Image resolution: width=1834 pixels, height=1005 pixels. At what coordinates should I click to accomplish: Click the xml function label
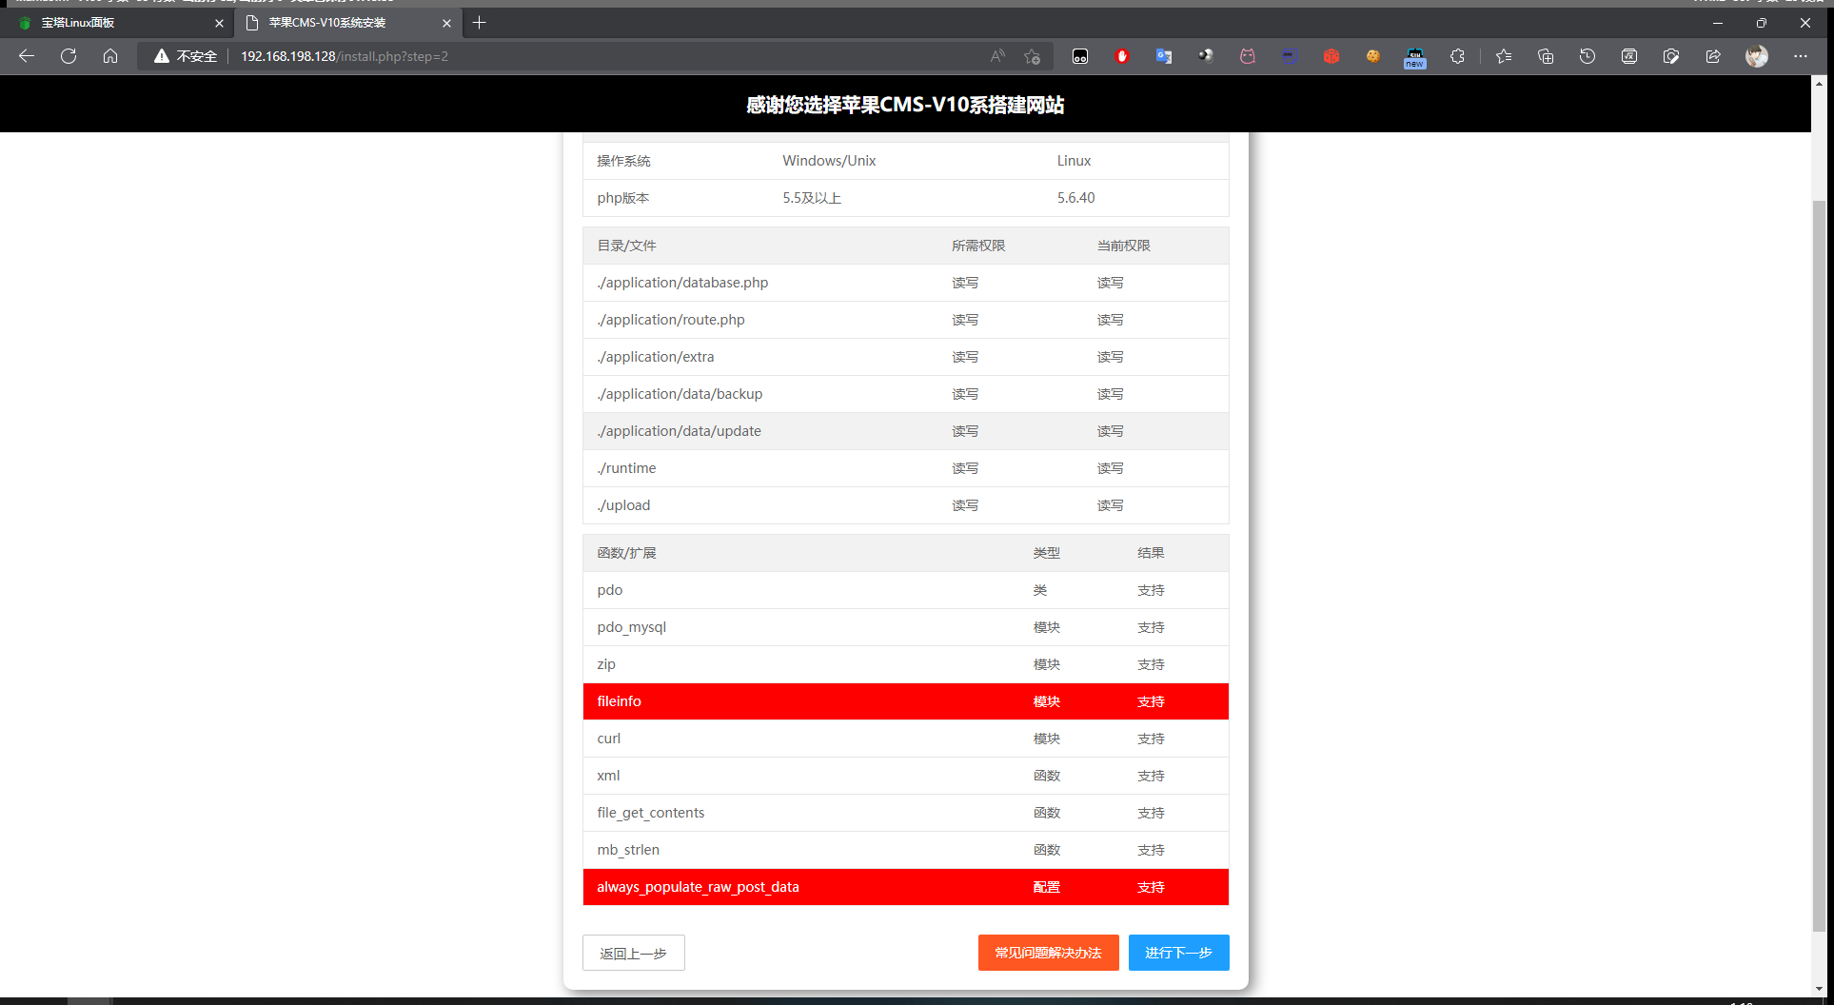[x=608, y=776]
